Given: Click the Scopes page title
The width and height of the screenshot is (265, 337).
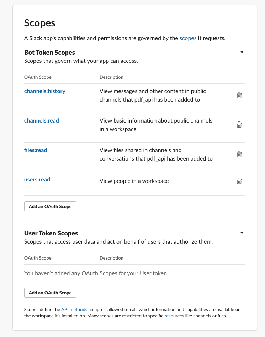Looking at the screenshot, I should (39, 23).
